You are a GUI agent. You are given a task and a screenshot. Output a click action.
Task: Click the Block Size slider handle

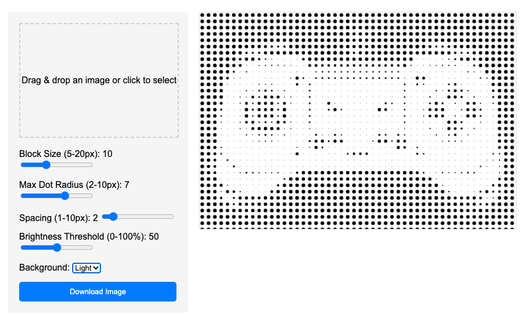[46, 165]
